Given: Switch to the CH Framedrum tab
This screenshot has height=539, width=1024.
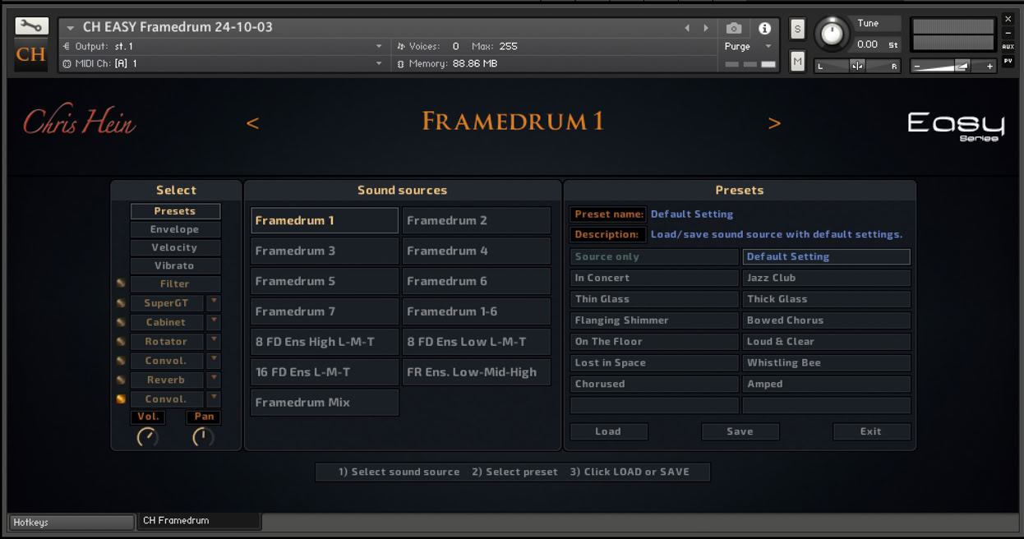Looking at the screenshot, I should (x=199, y=521).
